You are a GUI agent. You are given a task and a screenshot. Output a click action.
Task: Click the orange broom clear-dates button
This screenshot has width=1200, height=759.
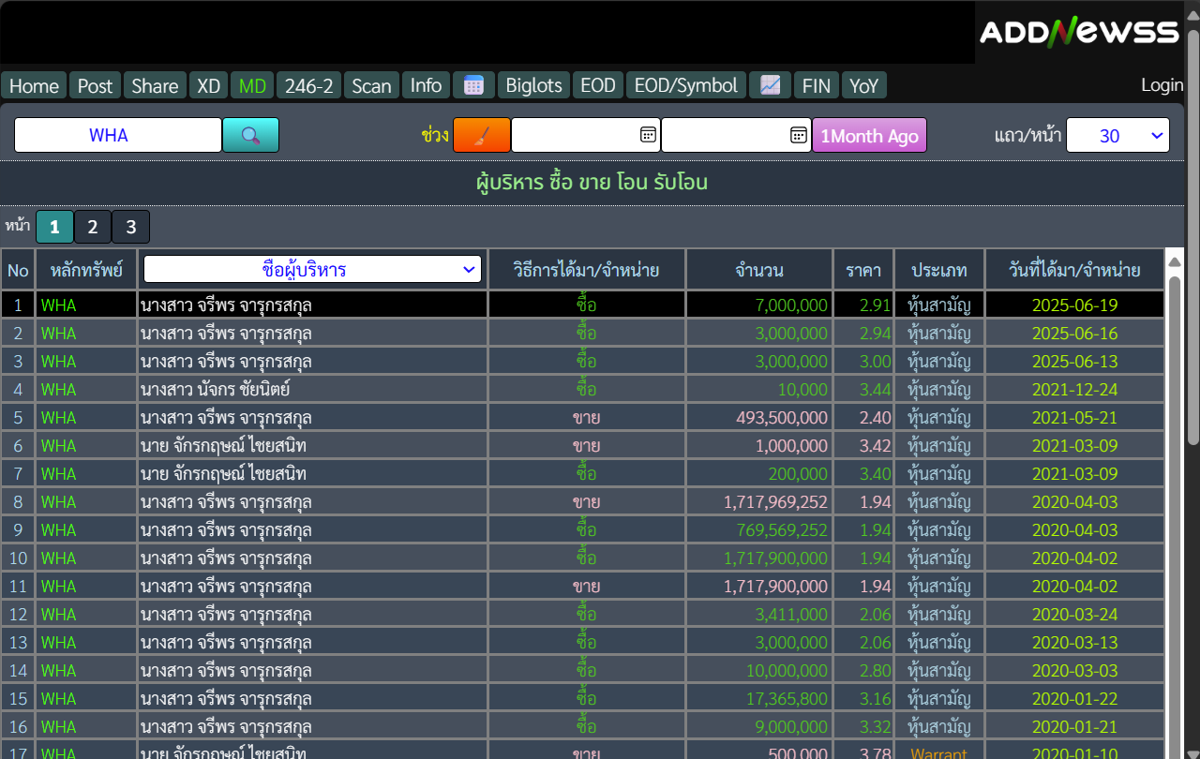pyautogui.click(x=482, y=135)
